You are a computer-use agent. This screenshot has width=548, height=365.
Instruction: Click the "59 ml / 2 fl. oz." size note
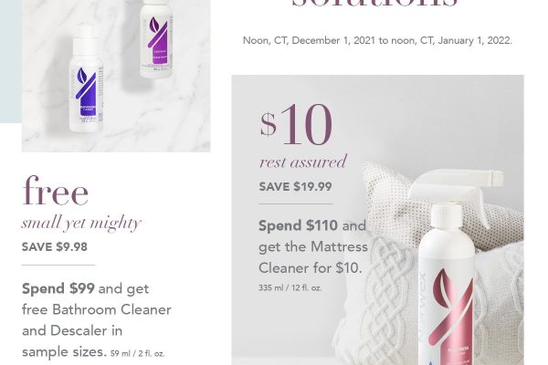click(x=137, y=353)
